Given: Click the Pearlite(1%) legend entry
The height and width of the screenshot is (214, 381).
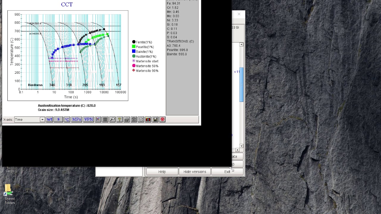Looking at the screenshot, I should click(143, 47).
